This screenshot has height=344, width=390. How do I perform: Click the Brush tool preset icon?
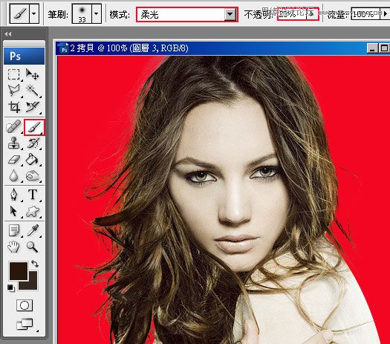(x=19, y=14)
